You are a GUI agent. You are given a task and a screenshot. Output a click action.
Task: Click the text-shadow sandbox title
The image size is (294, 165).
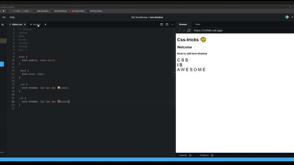point(156,17)
